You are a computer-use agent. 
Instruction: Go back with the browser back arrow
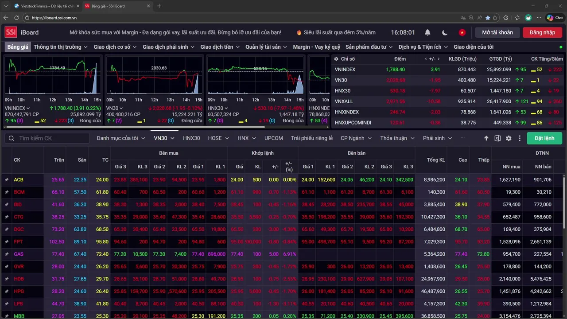tap(6, 18)
